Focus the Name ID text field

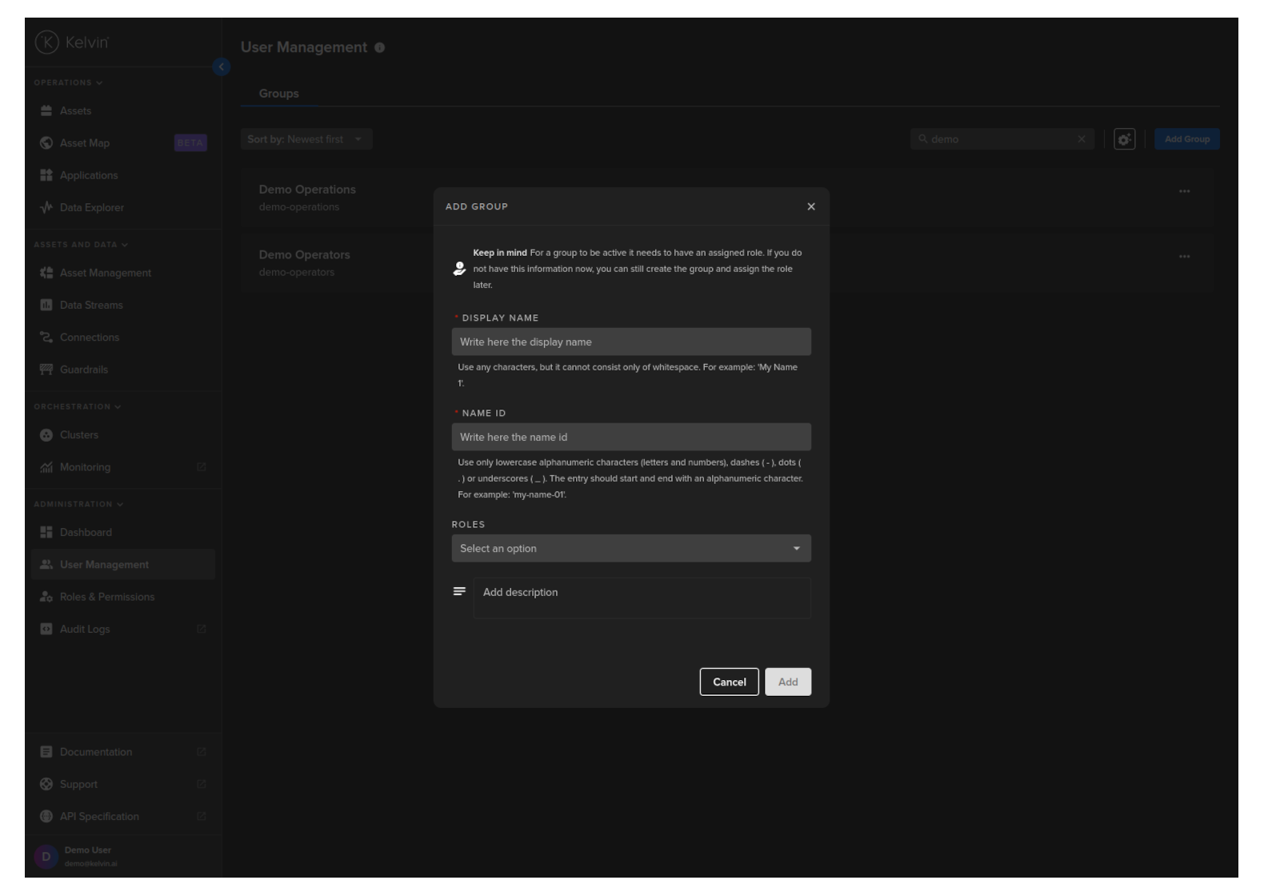[630, 438]
